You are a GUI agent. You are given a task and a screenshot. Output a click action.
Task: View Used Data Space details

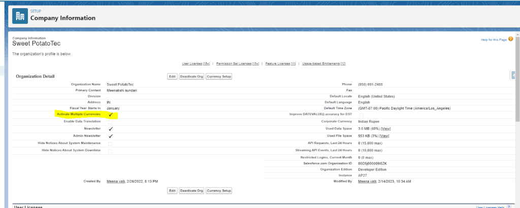point(385,128)
